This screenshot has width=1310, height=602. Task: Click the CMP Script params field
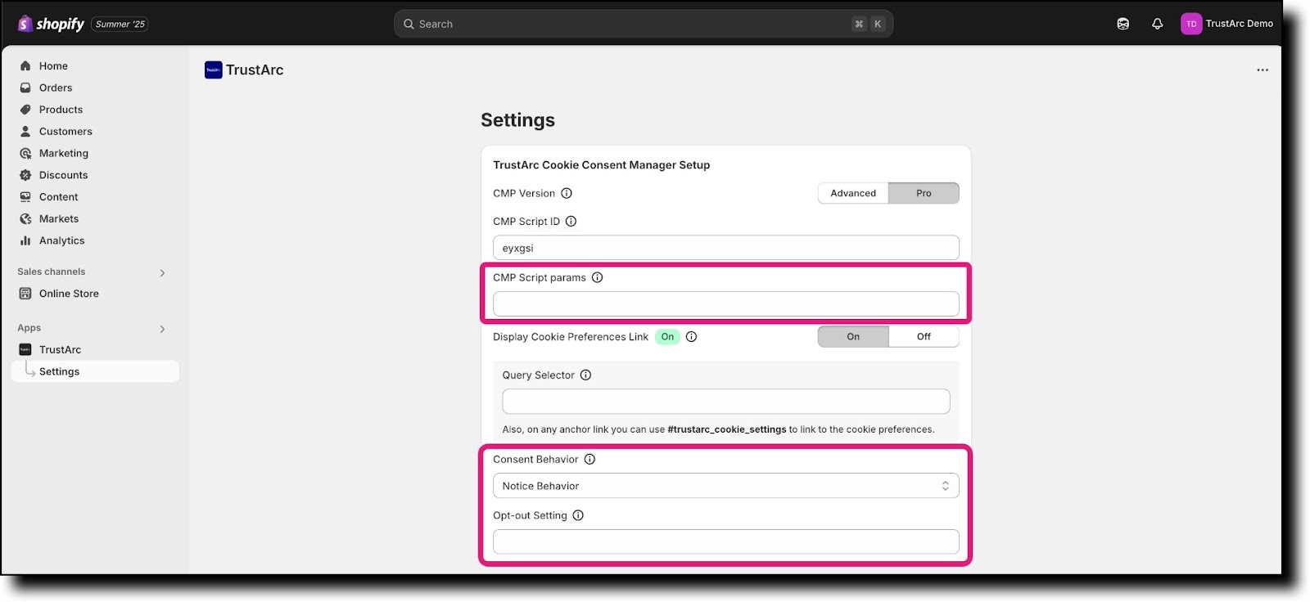725,303
